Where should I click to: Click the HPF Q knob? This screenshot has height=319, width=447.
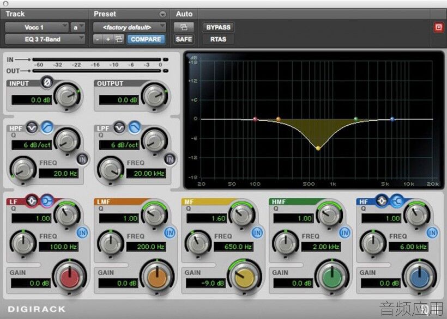68,140
